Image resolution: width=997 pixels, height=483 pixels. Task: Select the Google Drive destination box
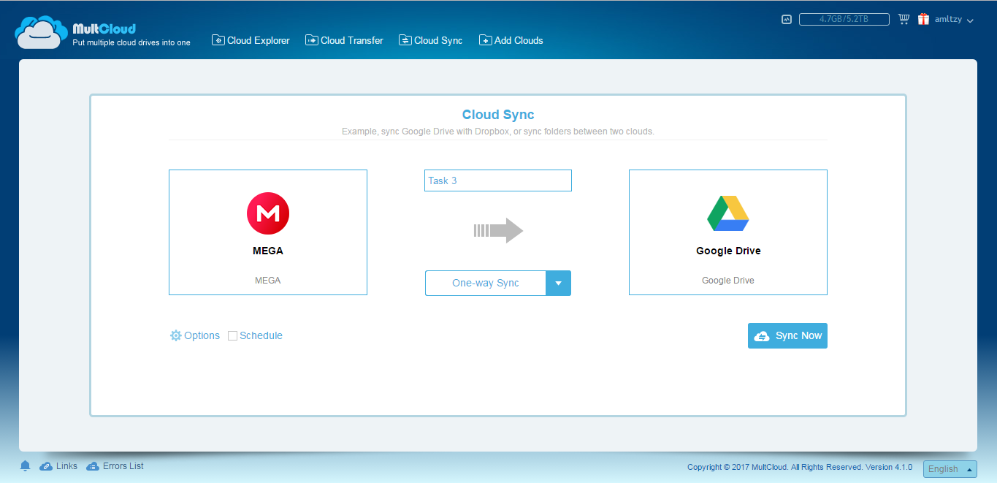pyautogui.click(x=728, y=232)
